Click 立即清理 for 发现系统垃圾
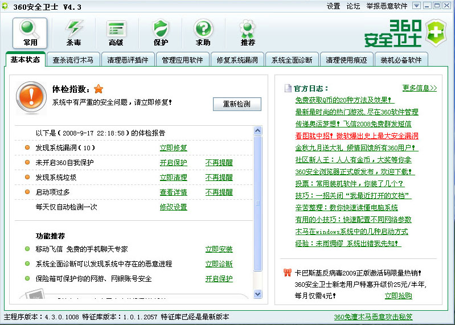 tap(174, 178)
